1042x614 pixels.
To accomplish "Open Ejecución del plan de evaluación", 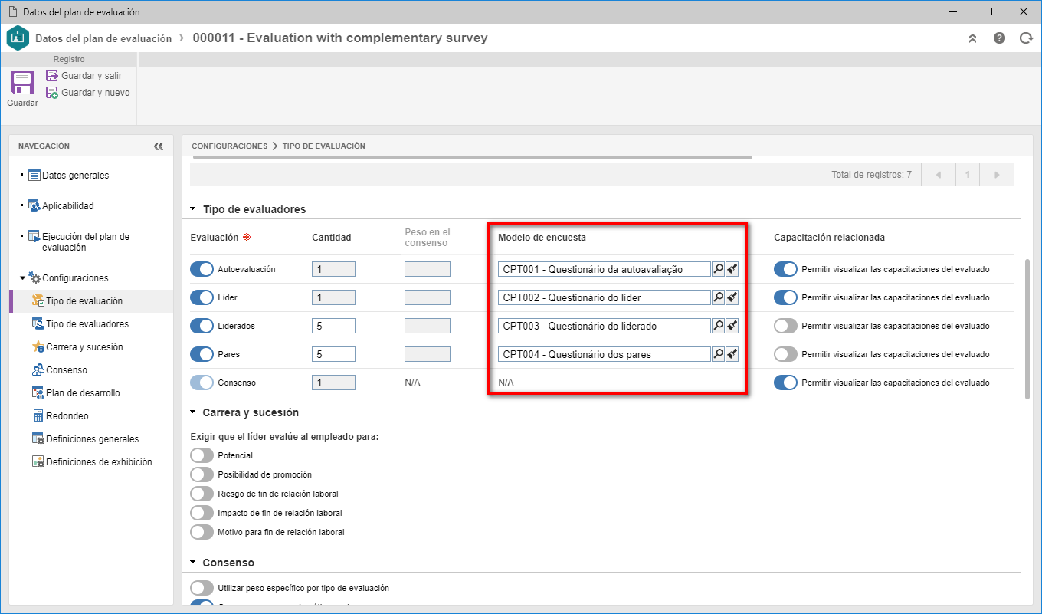I will coord(78,242).
